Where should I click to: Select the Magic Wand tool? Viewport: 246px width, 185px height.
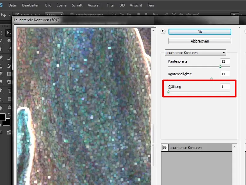(x=9, y=41)
